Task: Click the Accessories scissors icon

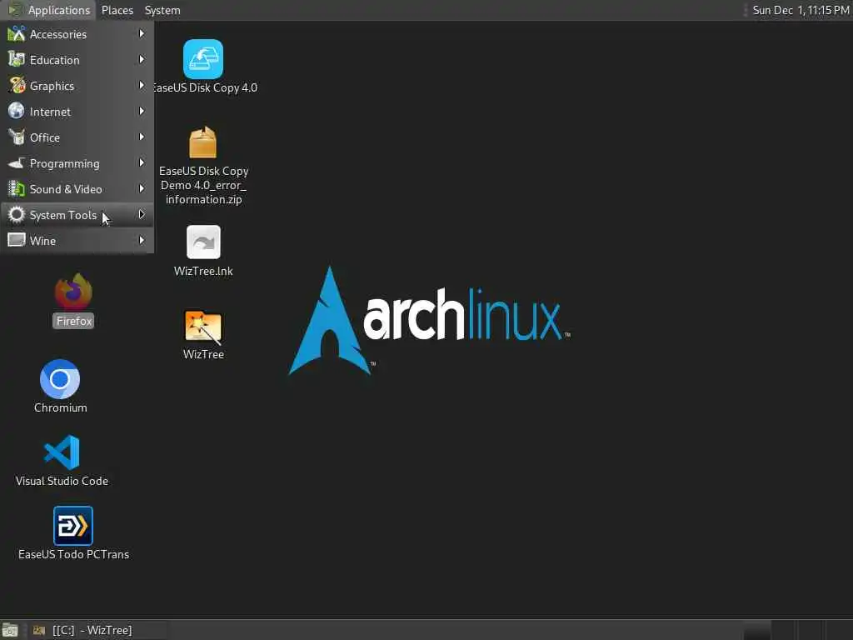Action: 17,33
